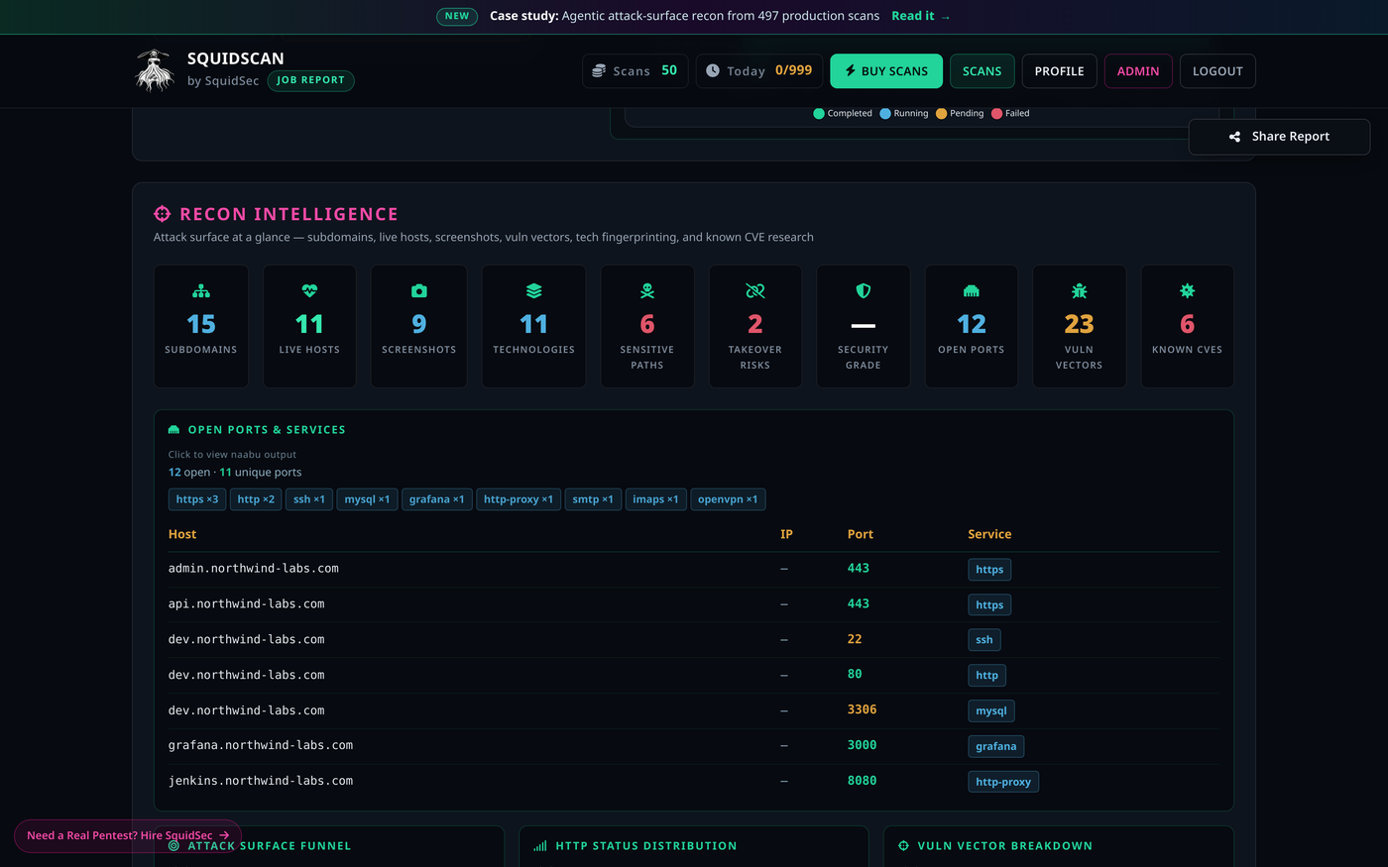
Task: Click the Known CVEs virus icon
Action: coord(1188,291)
